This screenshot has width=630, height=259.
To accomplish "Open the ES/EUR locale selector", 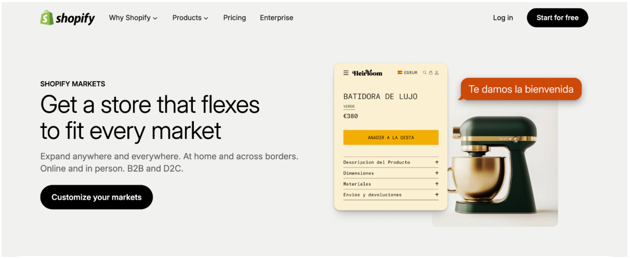I will click(408, 73).
